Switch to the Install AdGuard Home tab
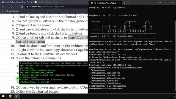 pyautogui.click(x=17, y=2)
